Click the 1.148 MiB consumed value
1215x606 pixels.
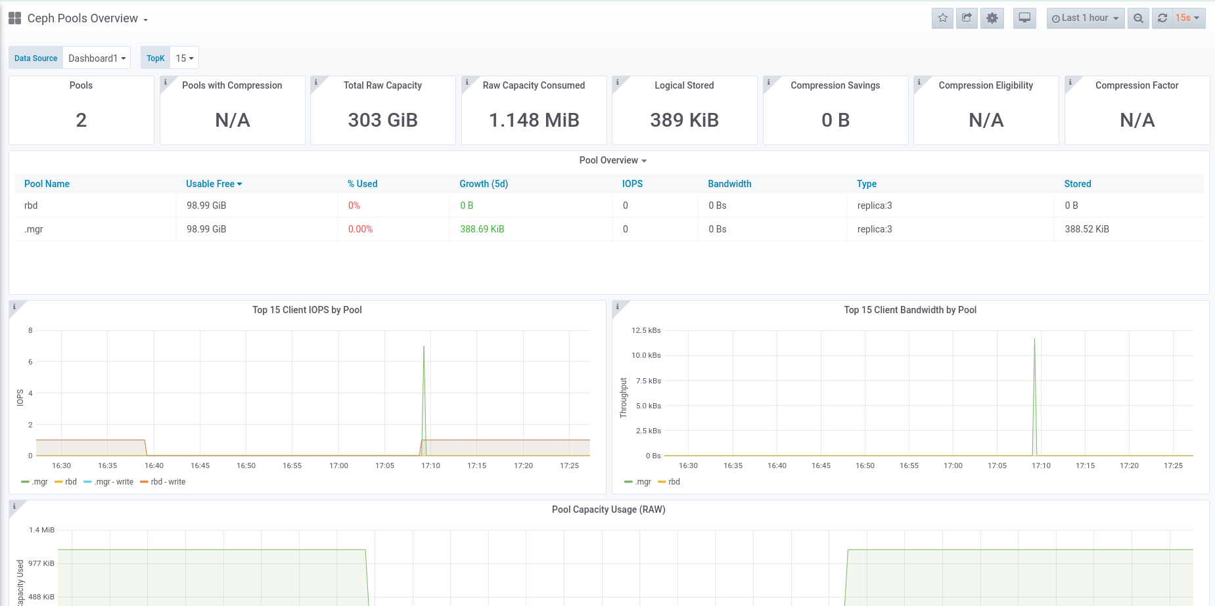[534, 120]
